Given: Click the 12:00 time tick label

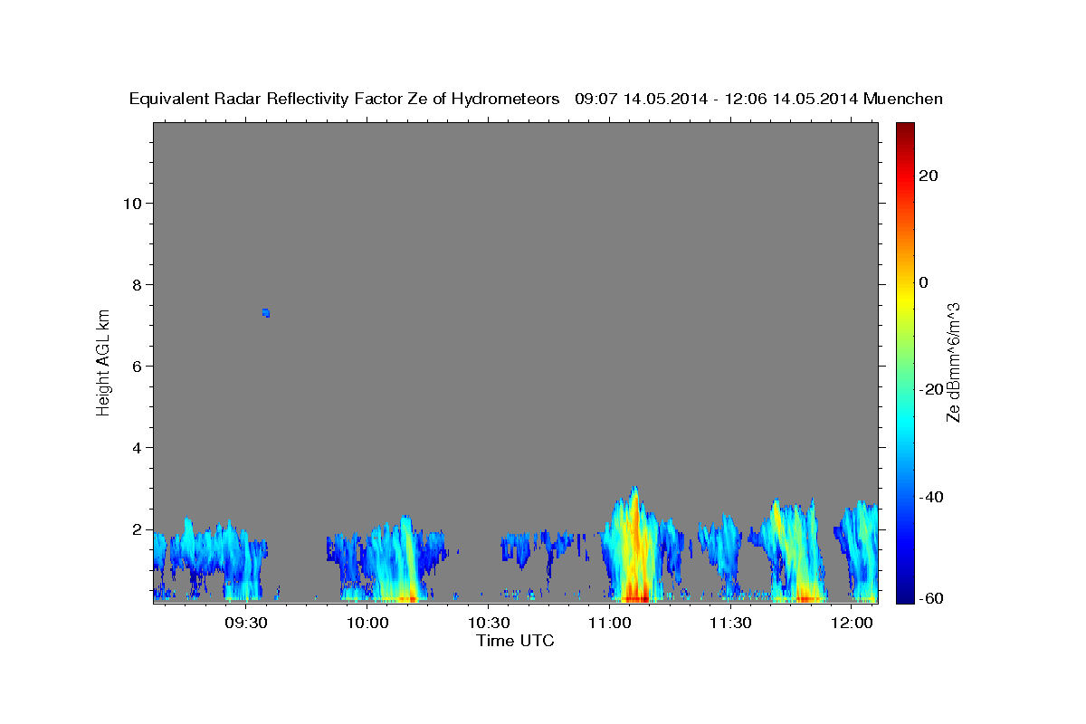Looking at the screenshot, I should coord(852,623).
